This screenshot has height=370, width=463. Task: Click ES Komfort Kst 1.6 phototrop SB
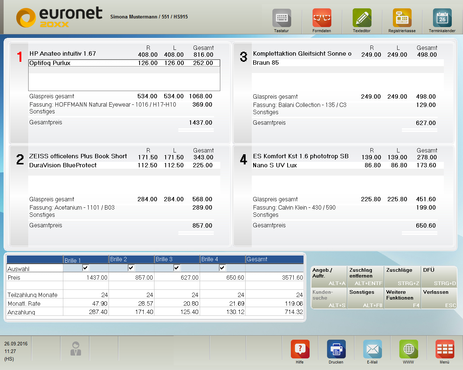pos(301,156)
